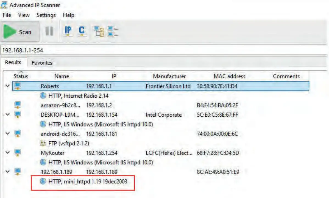Open HTTP, mini_httpd 1.19 19dec2003 service
Image resolution: width=329 pixels, height=198 pixels.
(x=88, y=182)
